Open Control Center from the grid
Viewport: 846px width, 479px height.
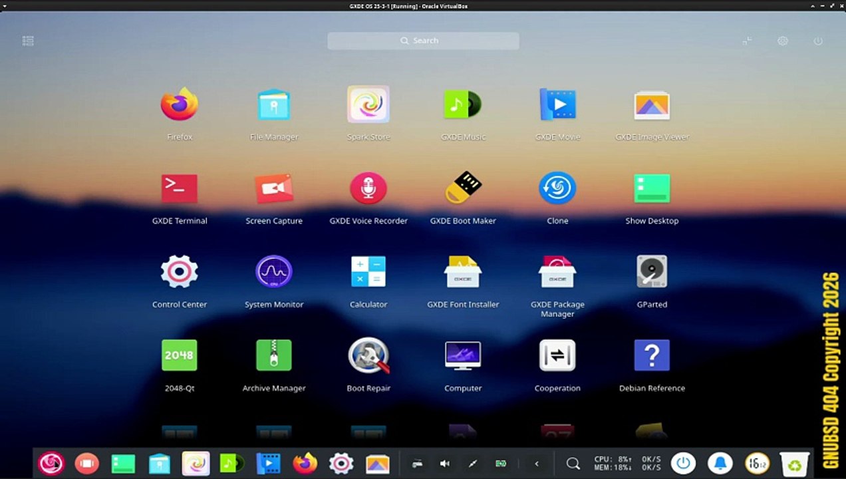(180, 271)
